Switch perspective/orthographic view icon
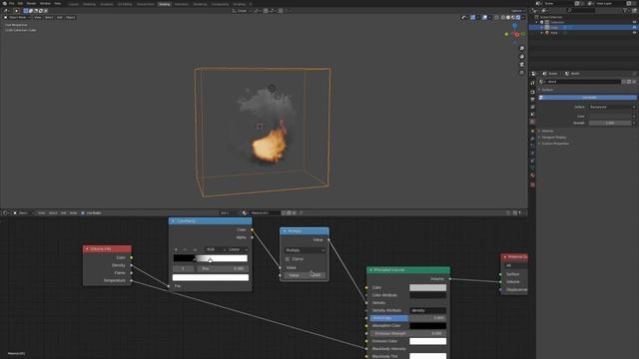 521,73
